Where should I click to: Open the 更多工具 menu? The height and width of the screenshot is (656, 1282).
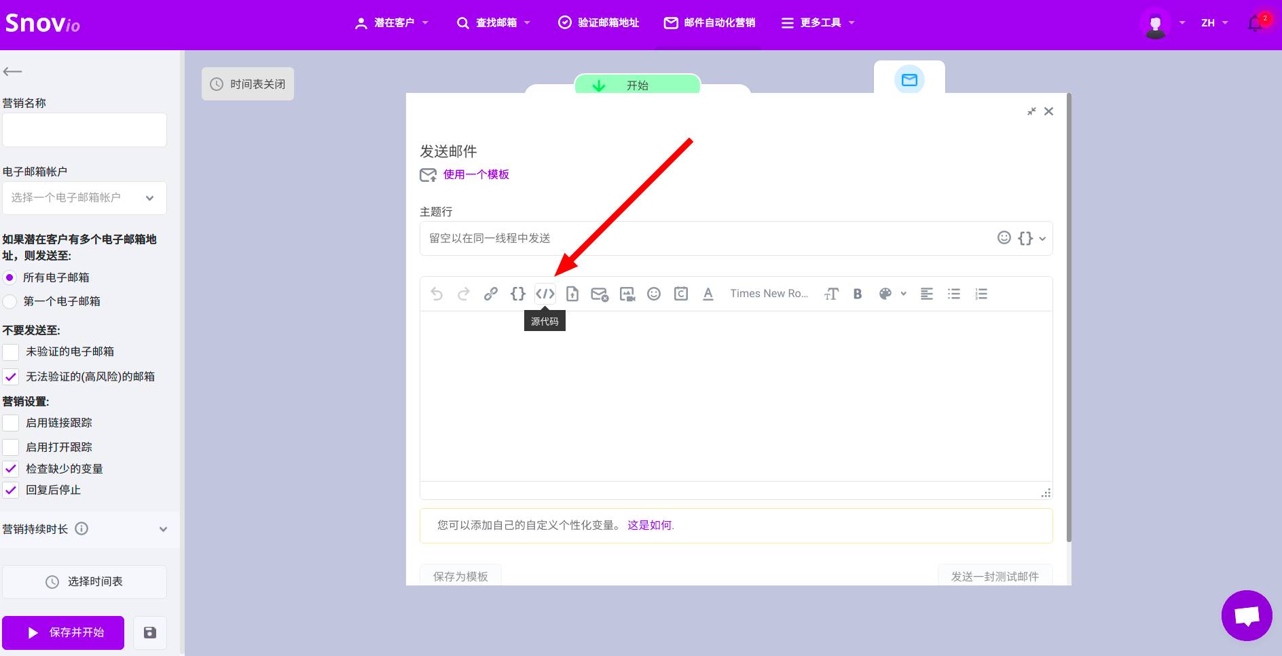coord(818,23)
